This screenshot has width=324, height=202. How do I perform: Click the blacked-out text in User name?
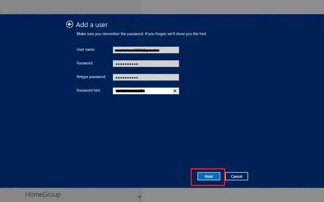(x=137, y=50)
